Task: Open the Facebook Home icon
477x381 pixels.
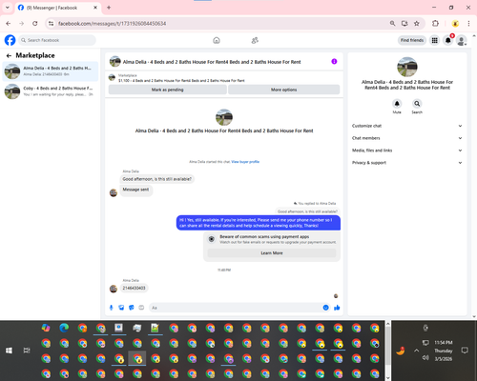Action: 217,40
